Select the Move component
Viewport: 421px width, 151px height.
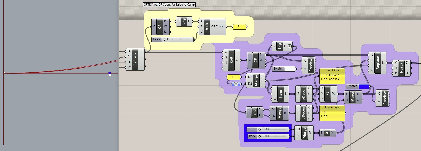(353, 97)
